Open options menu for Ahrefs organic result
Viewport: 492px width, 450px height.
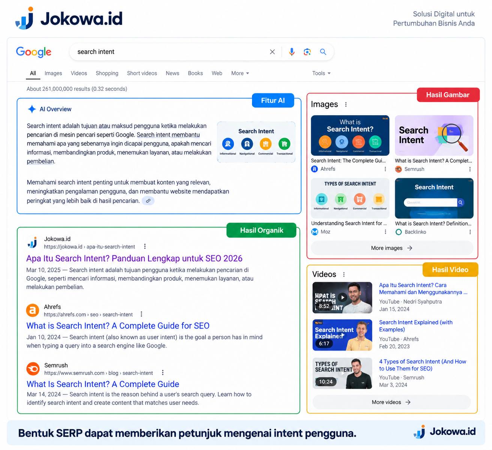coord(141,314)
